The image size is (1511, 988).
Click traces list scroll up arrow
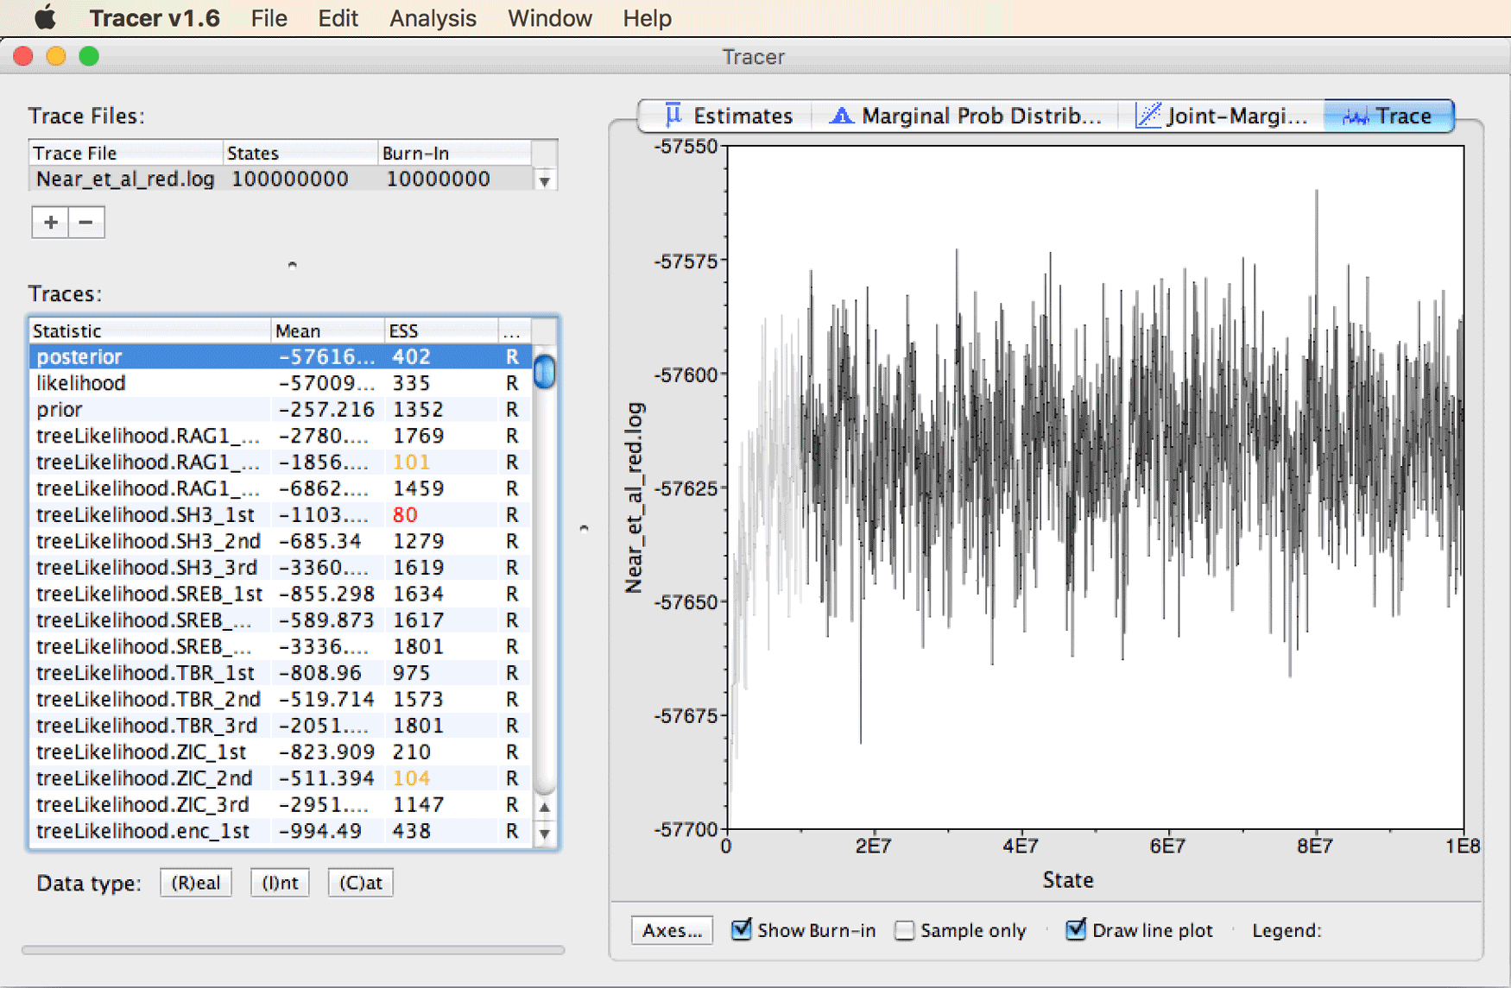tap(545, 808)
